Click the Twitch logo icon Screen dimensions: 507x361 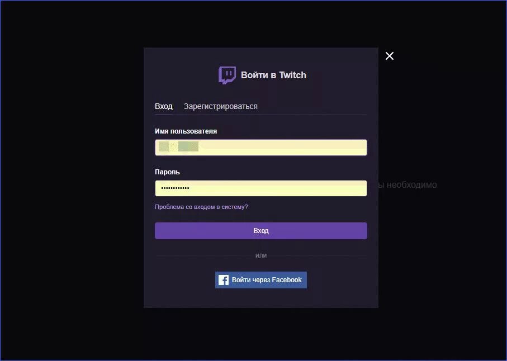226,75
